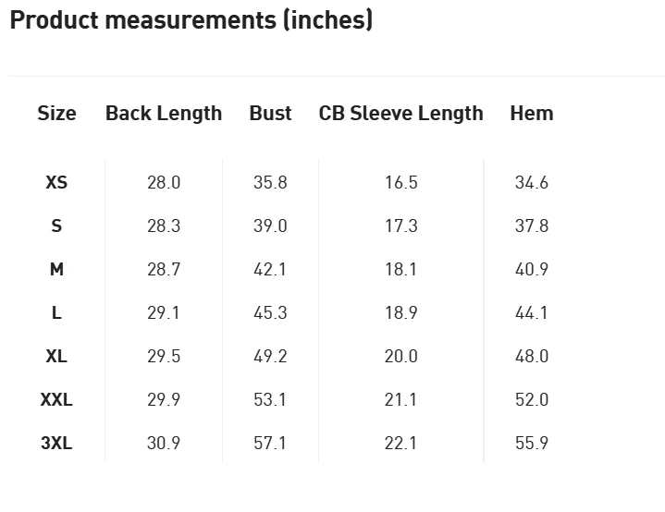
Task: Select the 3XL hem value 55.9
Action: 532,443
